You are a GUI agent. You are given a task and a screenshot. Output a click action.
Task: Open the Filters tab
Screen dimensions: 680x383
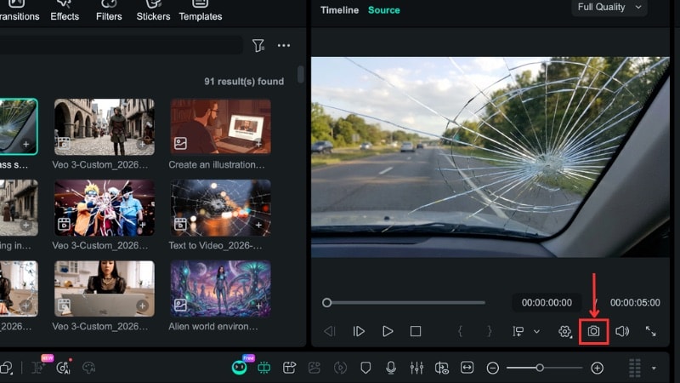click(x=109, y=11)
